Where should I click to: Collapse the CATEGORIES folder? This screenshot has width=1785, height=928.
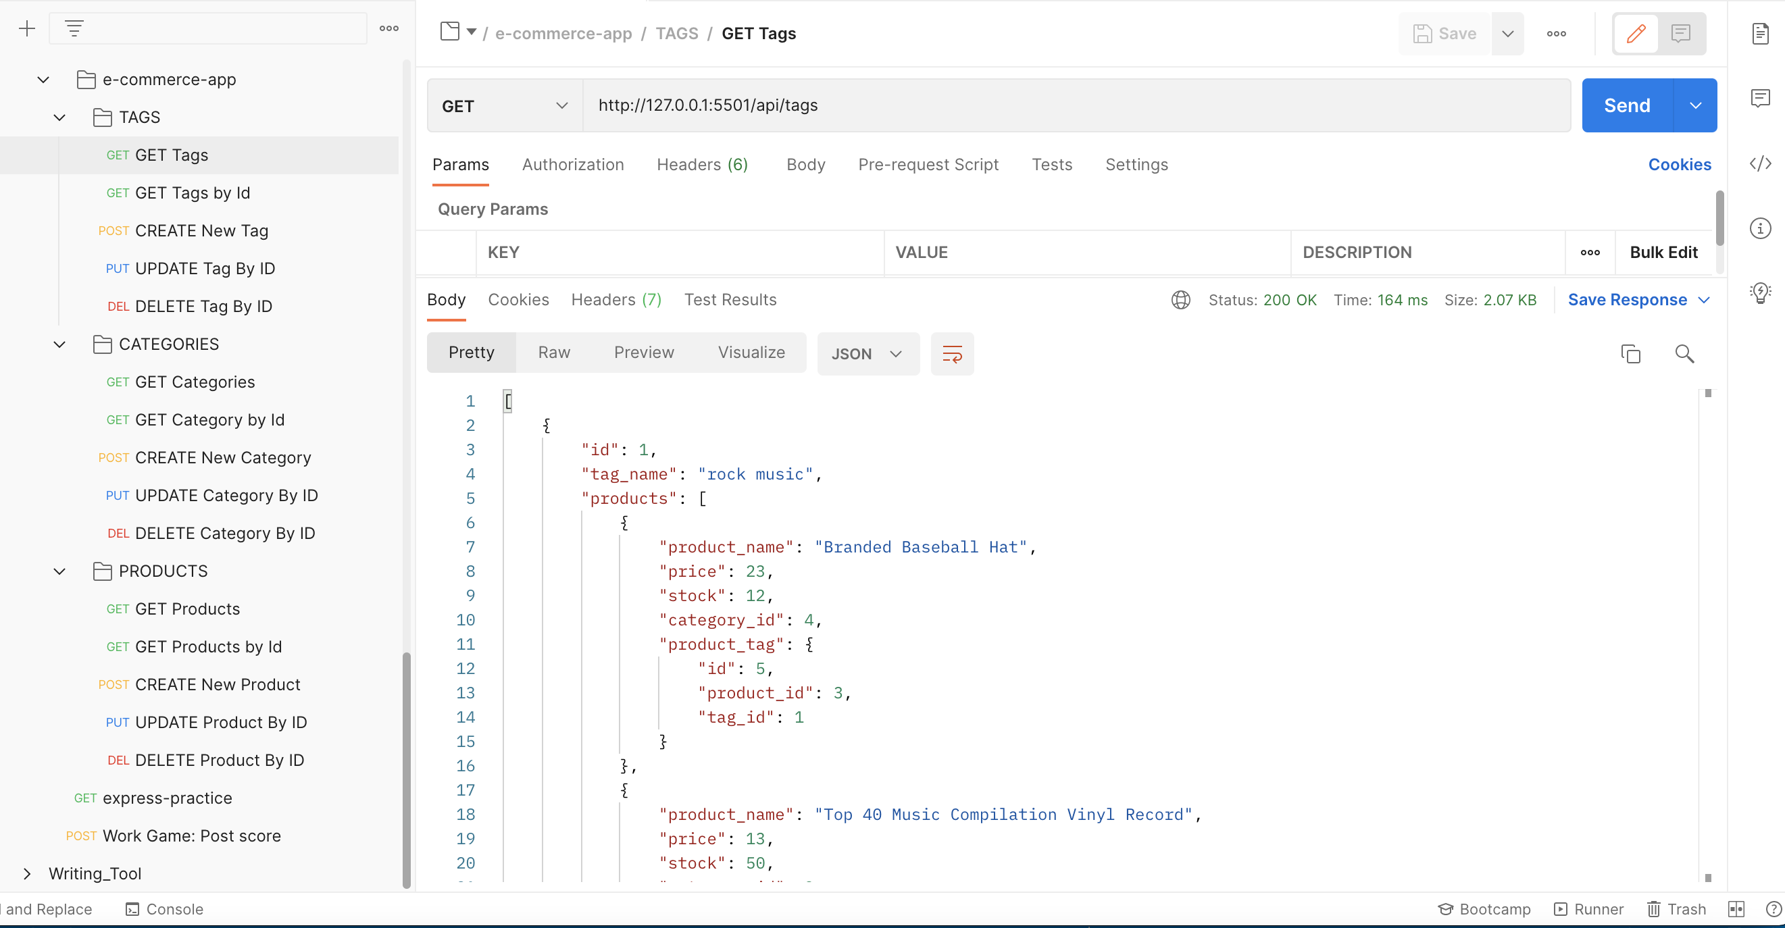click(59, 344)
